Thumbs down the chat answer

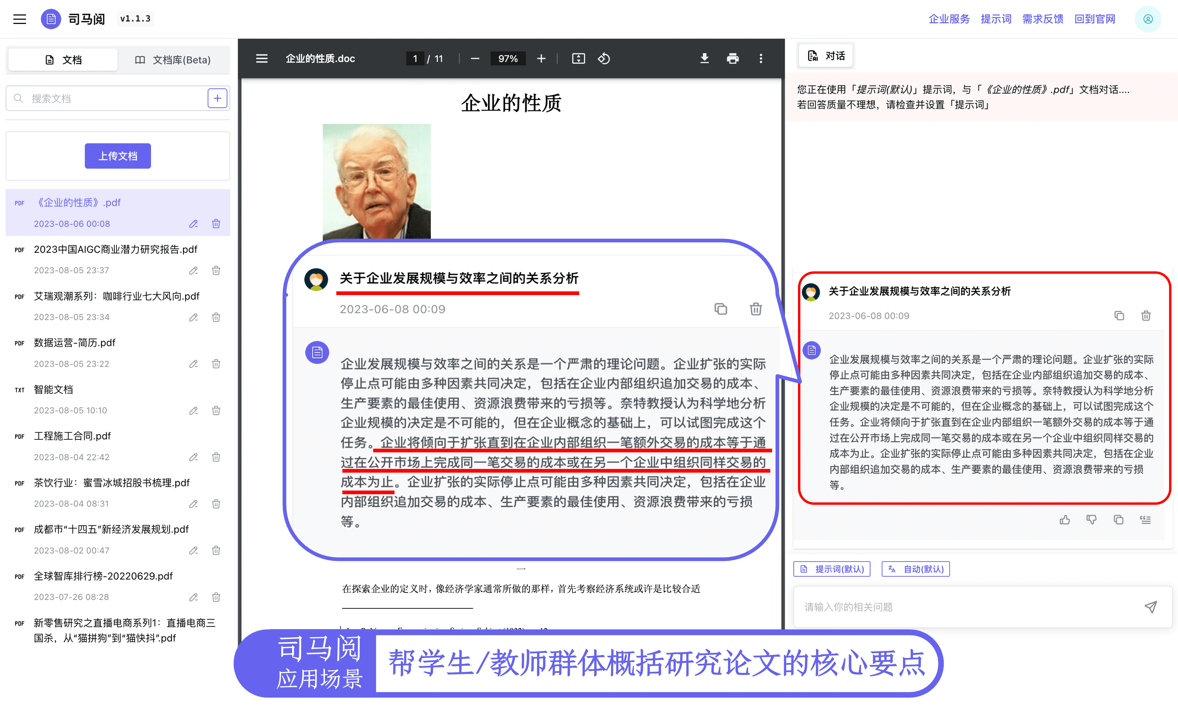click(1091, 520)
